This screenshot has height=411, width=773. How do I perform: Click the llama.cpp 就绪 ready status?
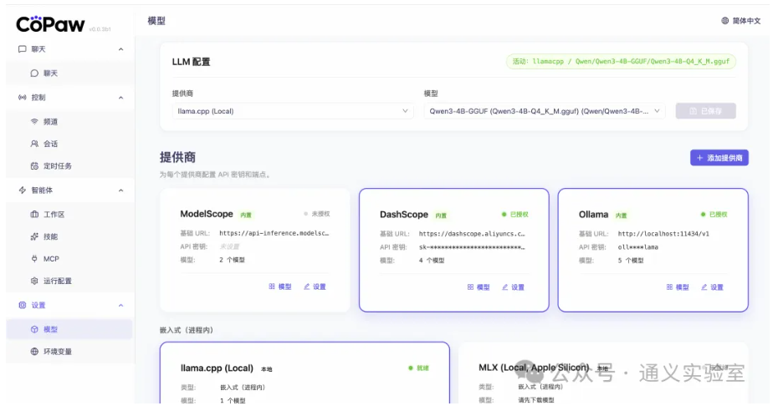(418, 368)
